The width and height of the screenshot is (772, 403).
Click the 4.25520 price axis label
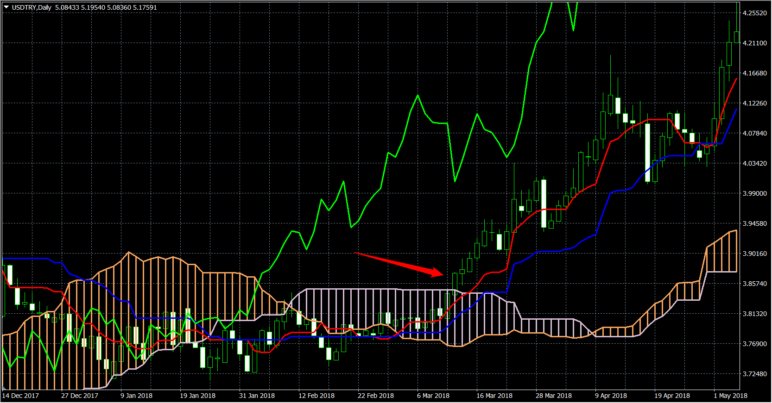click(x=754, y=13)
